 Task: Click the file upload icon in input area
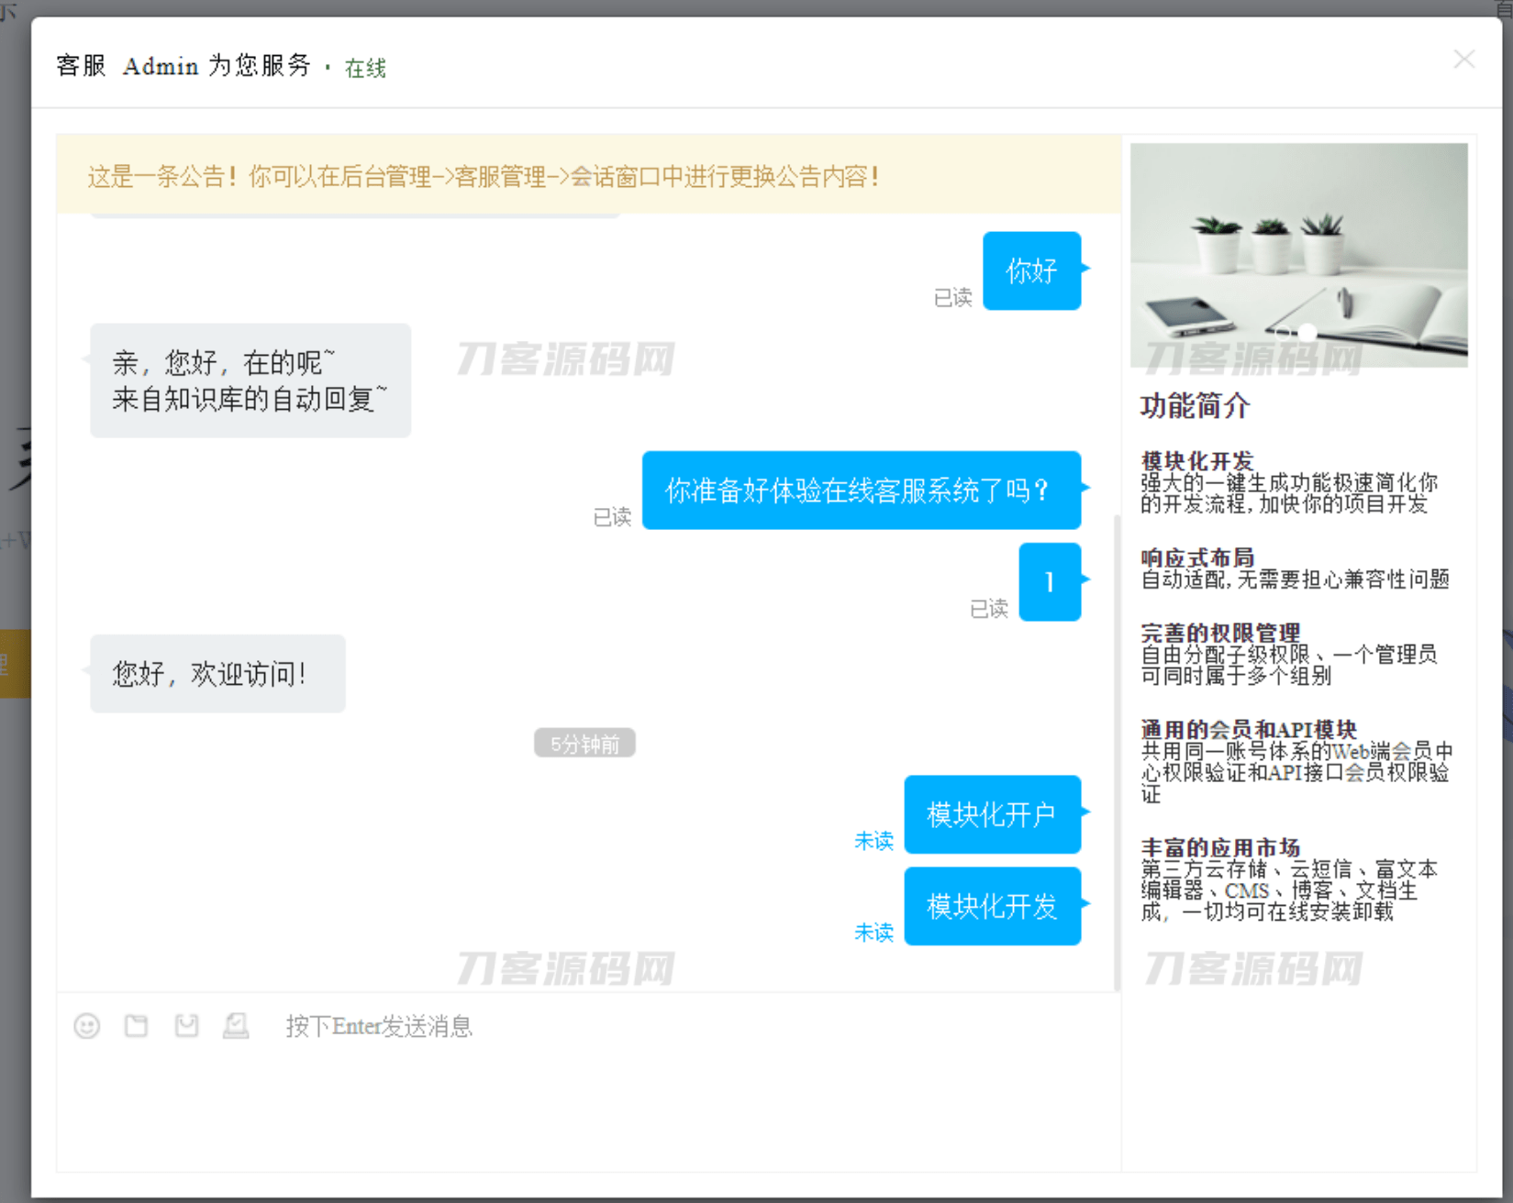tap(136, 1026)
